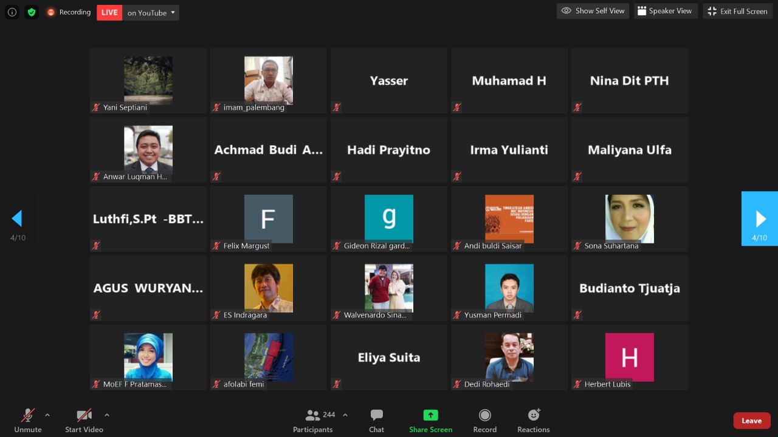This screenshot has height=437, width=778.
Task: Go to next gallery page with right arrow
Action: pos(760,218)
